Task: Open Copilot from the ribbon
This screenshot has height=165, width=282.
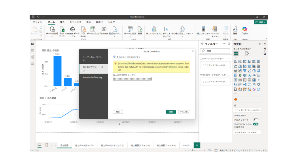Action: pos(244,29)
